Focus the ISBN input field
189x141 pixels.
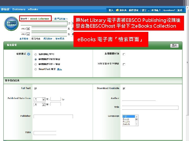tap(45, 133)
